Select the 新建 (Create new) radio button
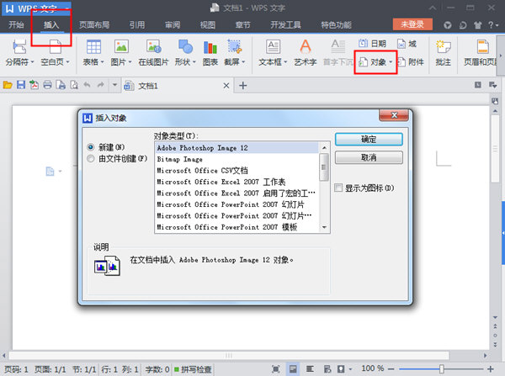The image size is (505, 376). (x=92, y=146)
